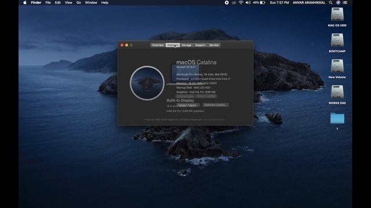This screenshot has height=208, width=371.
Task: Click the macOS Catalina circular logo
Action: (147, 83)
